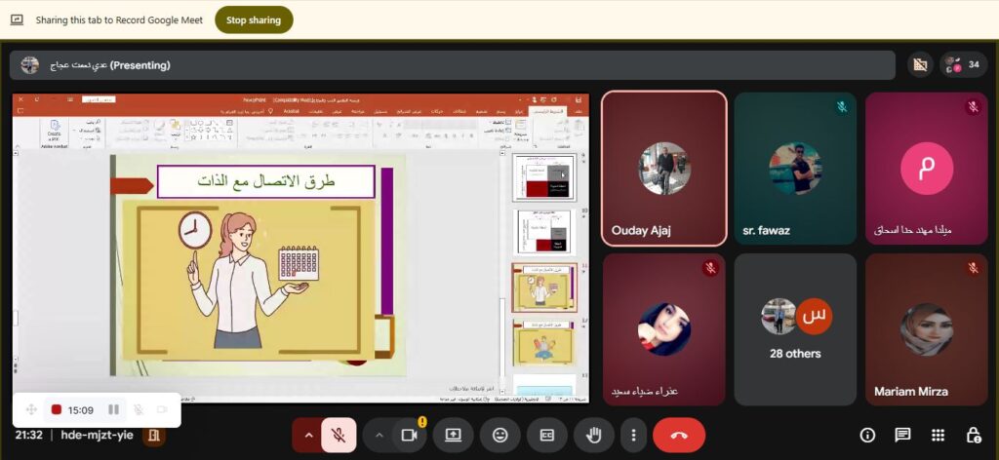This screenshot has width=999, height=460.
Task: Select the Ouday Ajaj video tile
Action: [x=663, y=169]
